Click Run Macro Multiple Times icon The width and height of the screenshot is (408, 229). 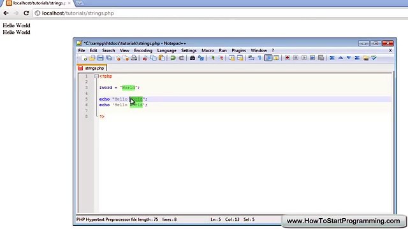312,58
